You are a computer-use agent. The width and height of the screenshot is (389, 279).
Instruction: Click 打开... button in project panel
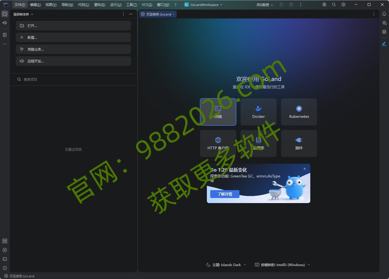pos(73,26)
